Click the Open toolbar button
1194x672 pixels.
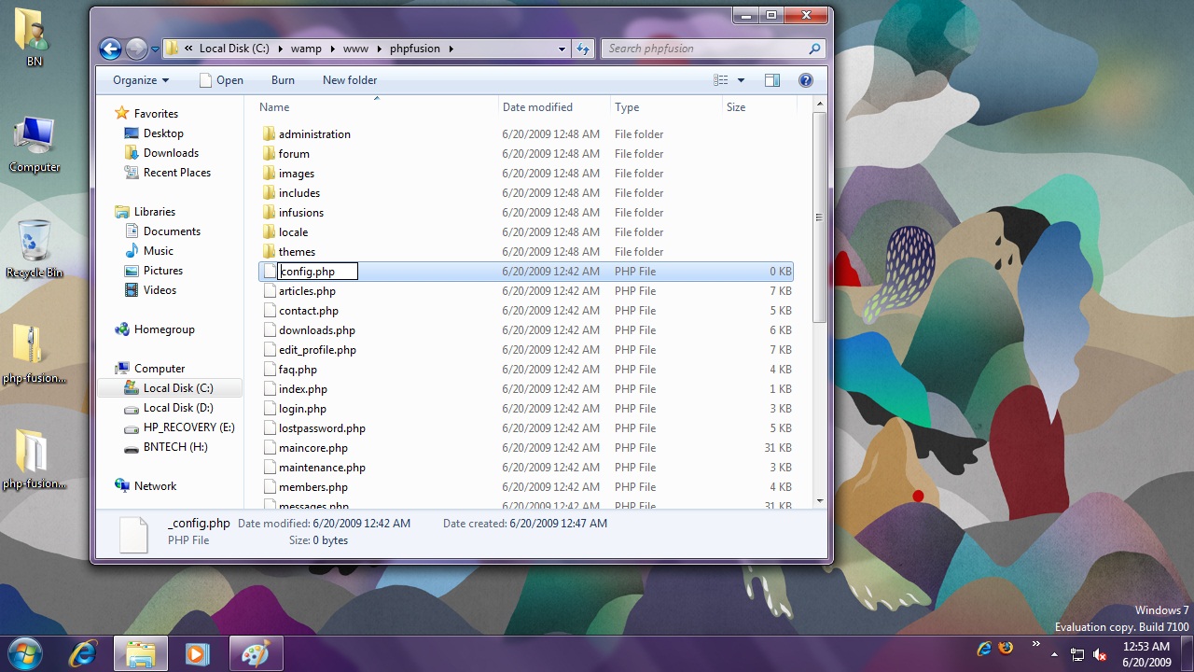click(221, 80)
